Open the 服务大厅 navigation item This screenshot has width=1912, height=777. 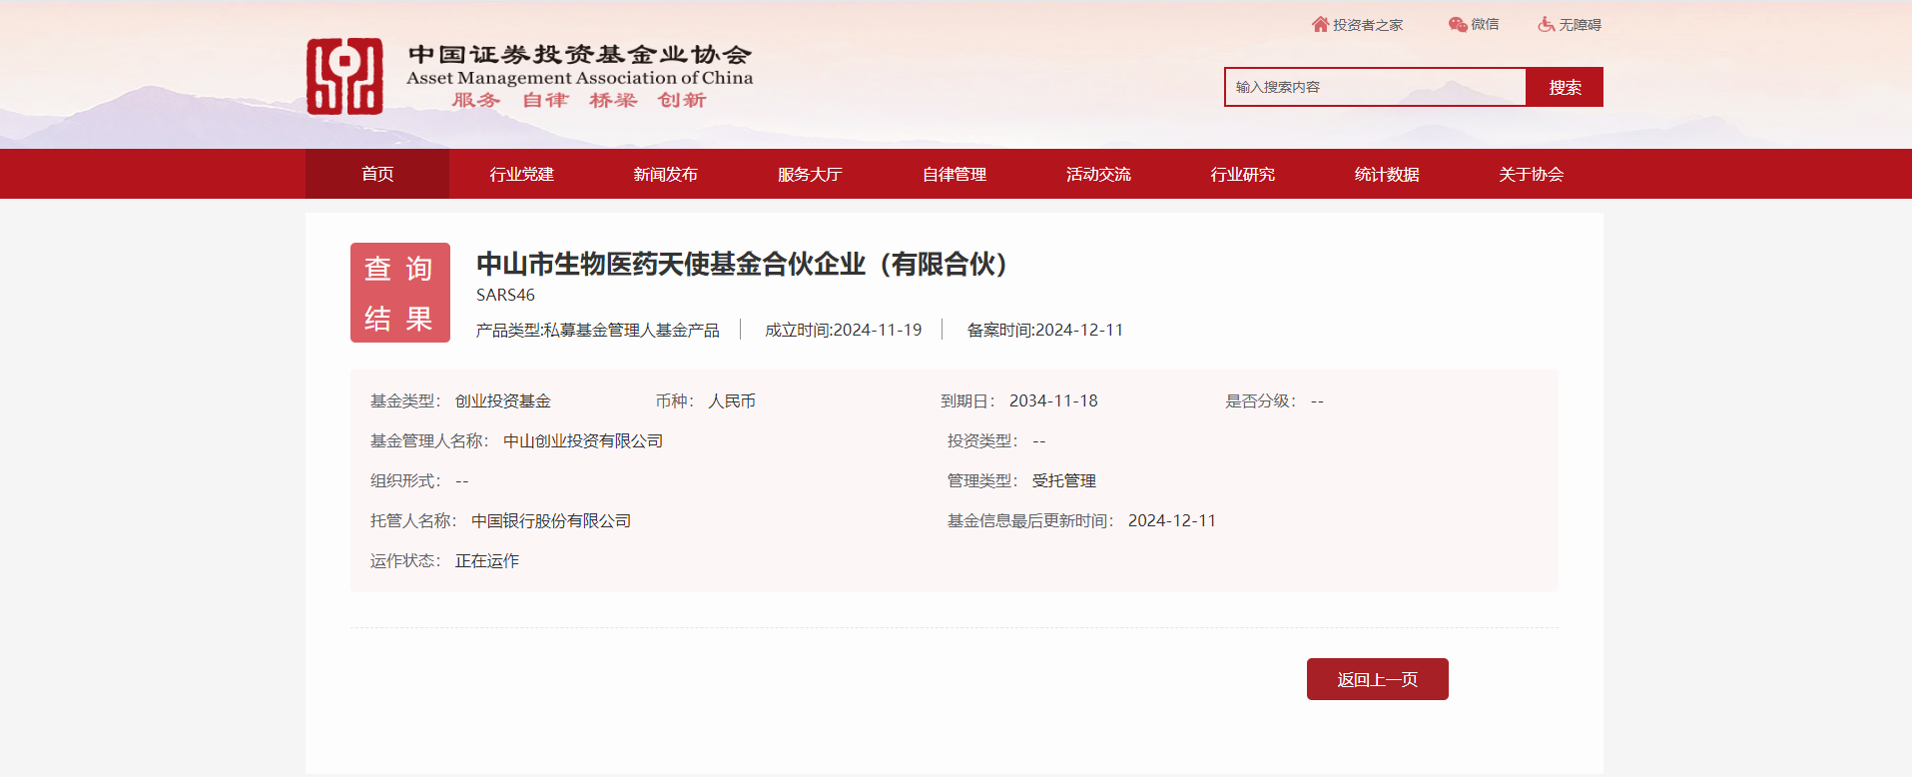810,174
